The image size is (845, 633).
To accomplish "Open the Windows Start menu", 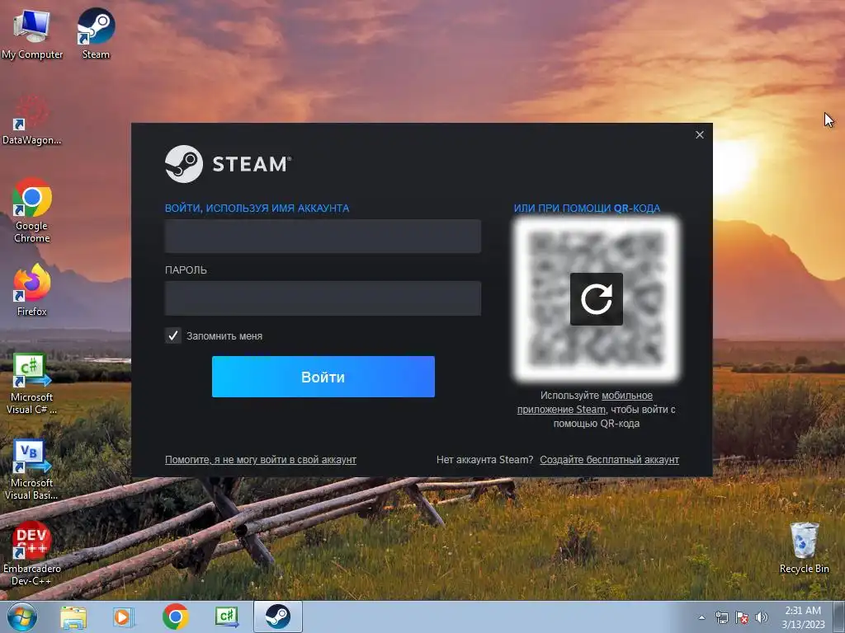I will (x=22, y=617).
